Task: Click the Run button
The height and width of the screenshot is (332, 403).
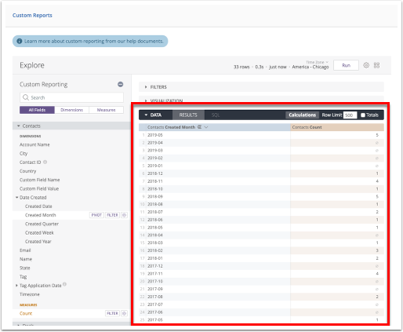Action: pyautogui.click(x=346, y=65)
